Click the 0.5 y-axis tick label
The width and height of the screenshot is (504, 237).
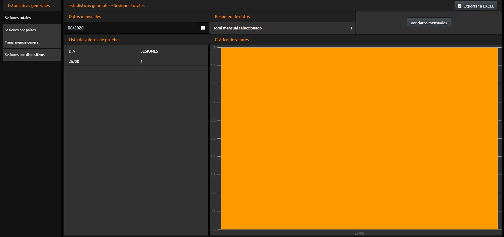point(213,138)
